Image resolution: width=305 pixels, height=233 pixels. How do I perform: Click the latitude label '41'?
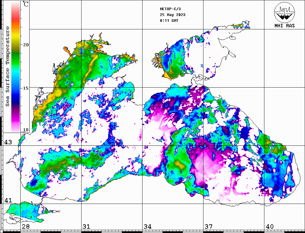point(8,200)
